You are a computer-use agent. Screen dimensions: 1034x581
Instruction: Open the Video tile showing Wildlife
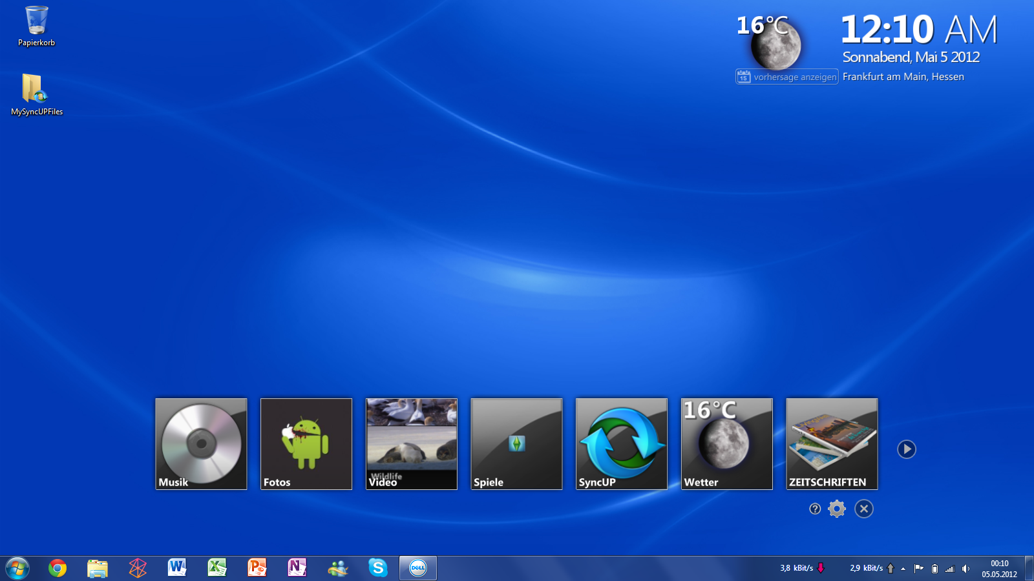point(412,444)
